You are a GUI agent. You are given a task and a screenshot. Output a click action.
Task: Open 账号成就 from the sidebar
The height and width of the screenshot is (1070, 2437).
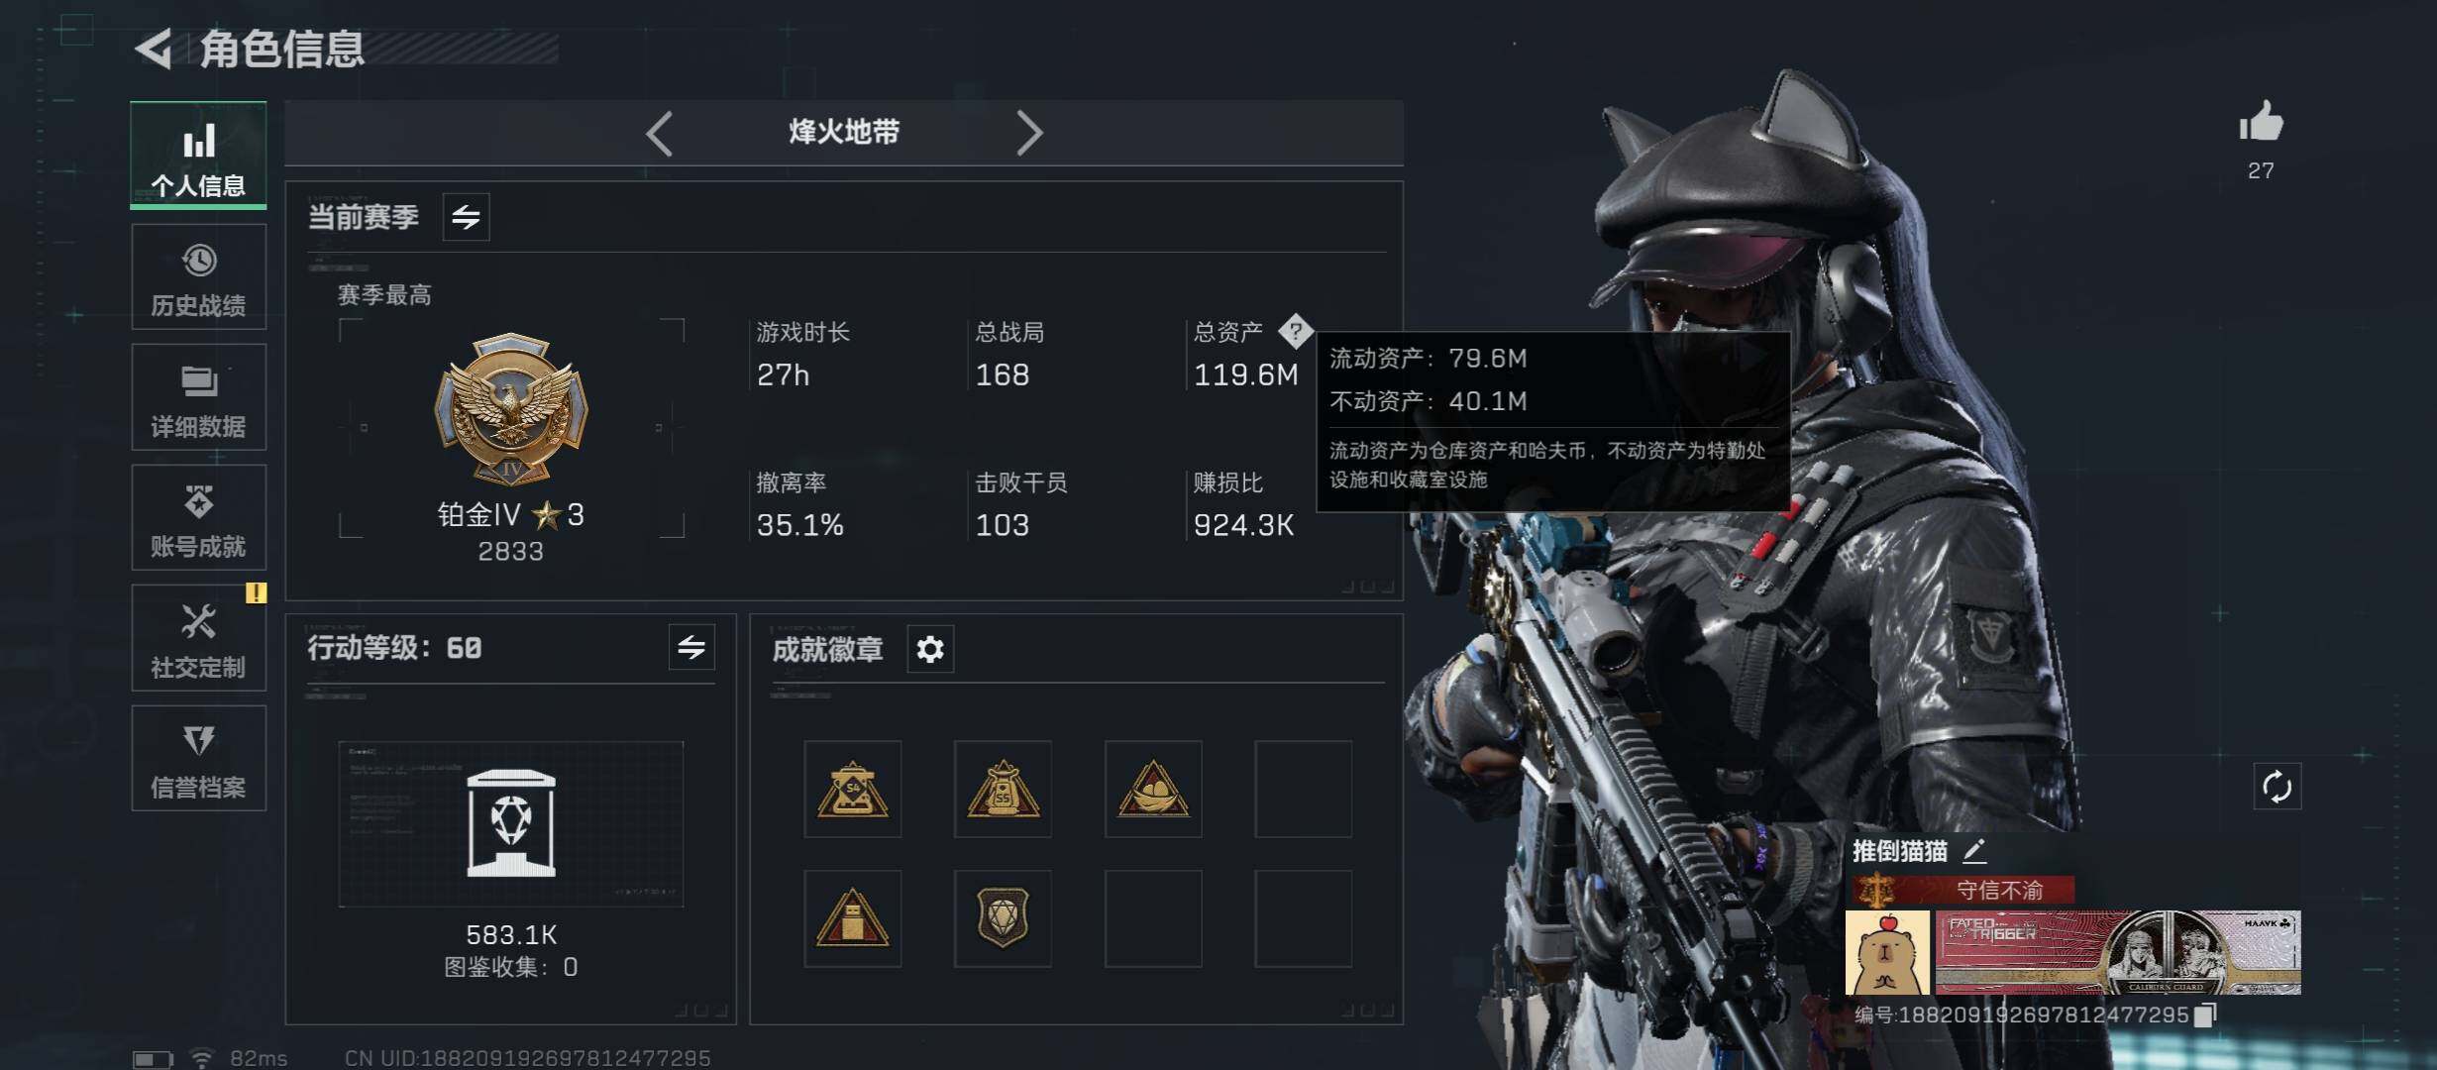198,518
